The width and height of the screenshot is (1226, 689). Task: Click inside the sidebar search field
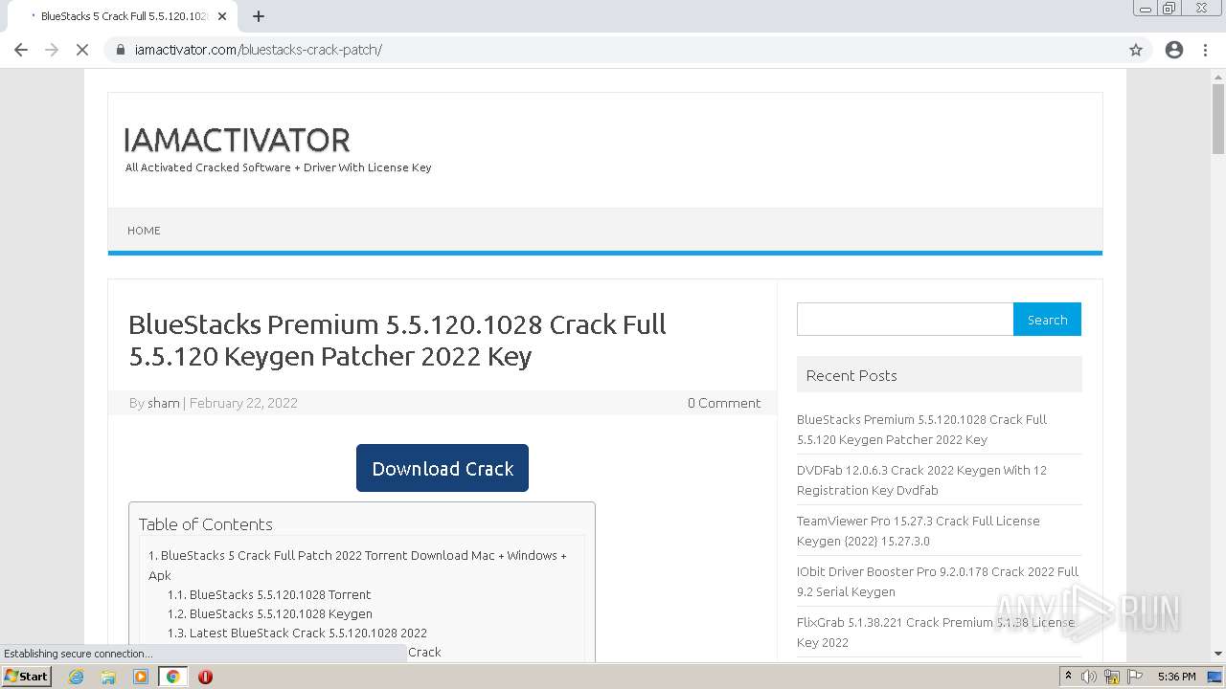[905, 320]
